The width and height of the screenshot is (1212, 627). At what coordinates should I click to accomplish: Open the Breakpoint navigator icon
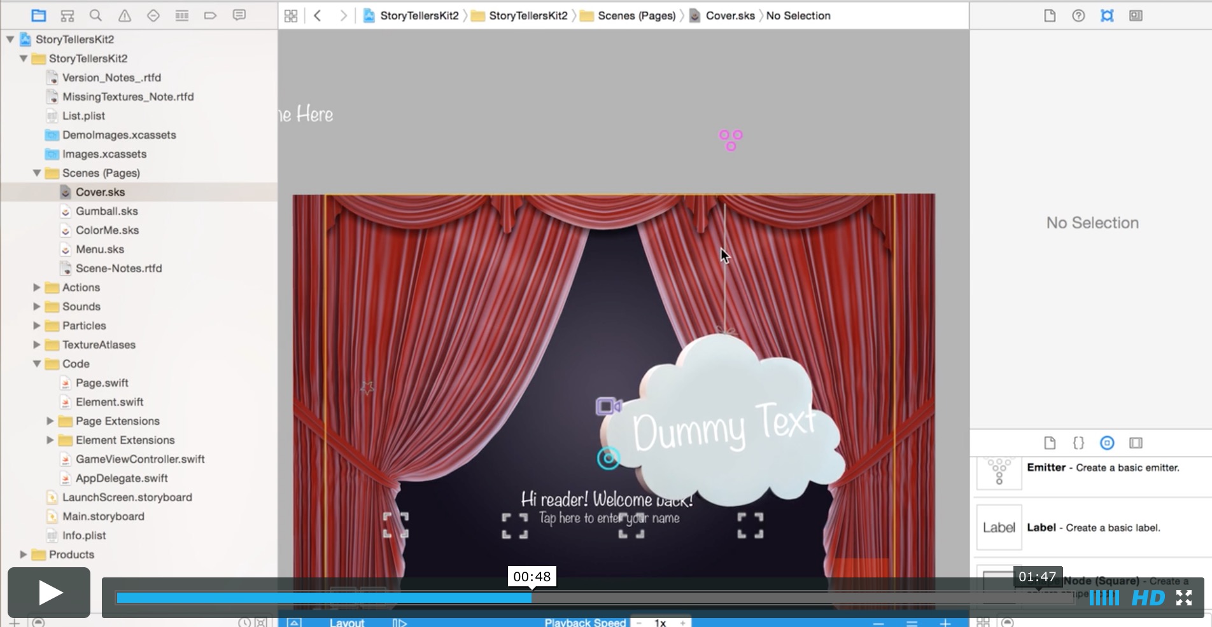tap(210, 15)
